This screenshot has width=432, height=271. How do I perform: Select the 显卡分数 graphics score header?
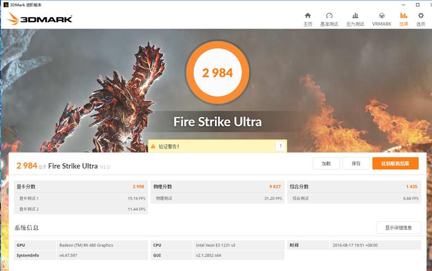coord(27,187)
